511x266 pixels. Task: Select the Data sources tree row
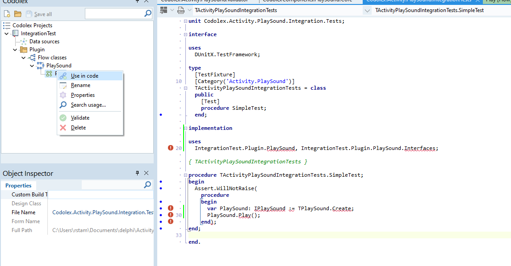click(x=44, y=42)
